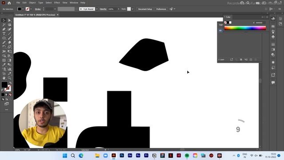Click the white swatch in Color panel
The height and width of the screenshot is (160, 284).
pyautogui.click(x=230, y=23)
